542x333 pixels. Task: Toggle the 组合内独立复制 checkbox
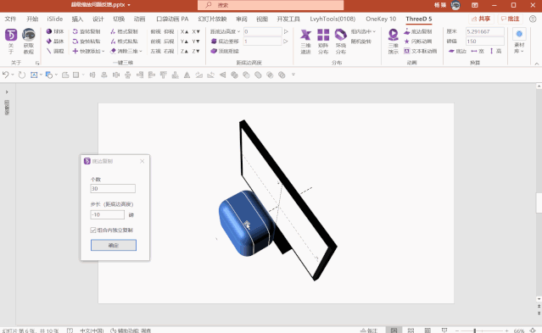coord(93,230)
